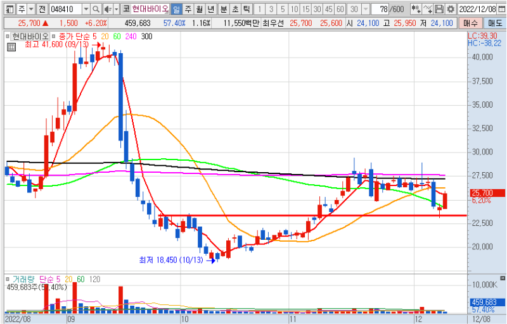
Task: Click the green 60 moving average legend
Action: point(117,37)
